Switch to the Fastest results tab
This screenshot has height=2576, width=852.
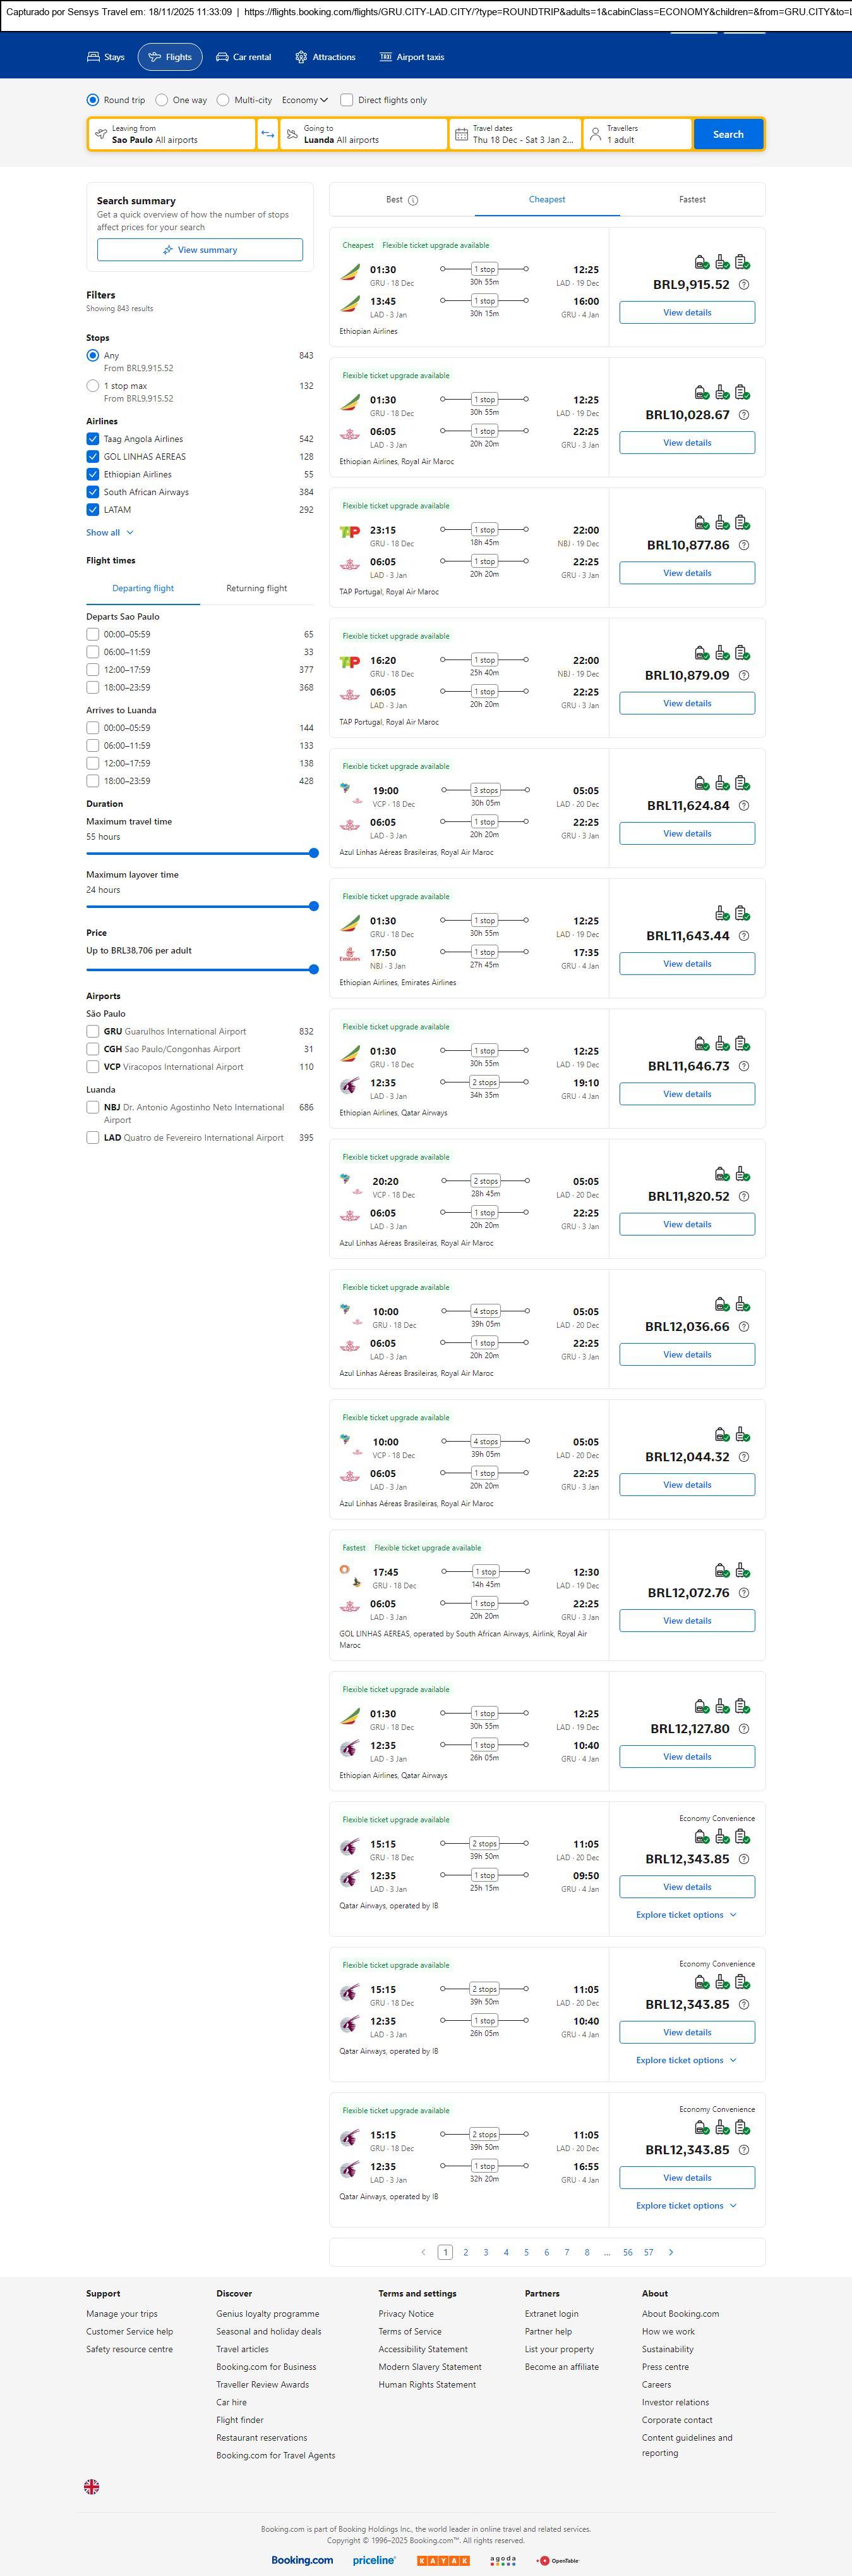coord(692,200)
